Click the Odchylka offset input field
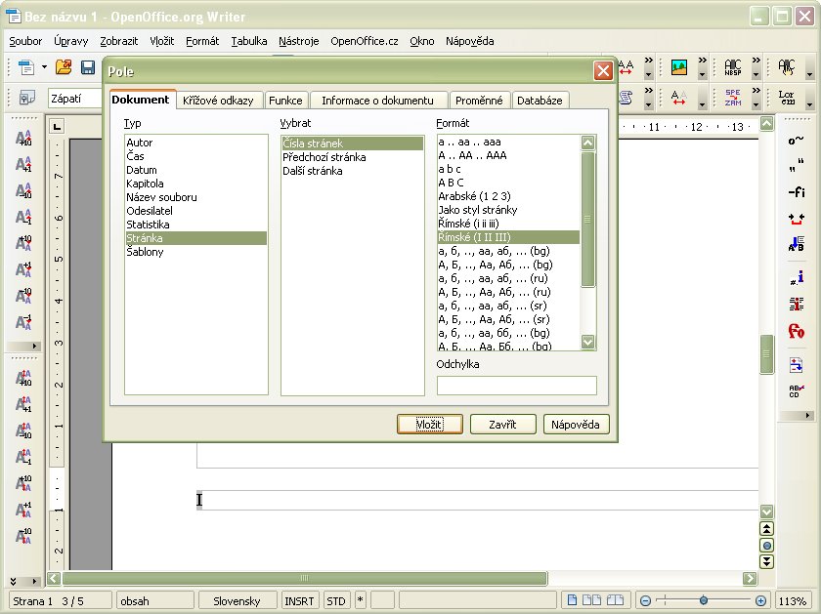 (517, 386)
